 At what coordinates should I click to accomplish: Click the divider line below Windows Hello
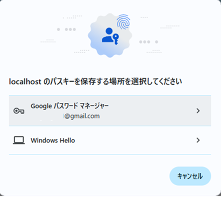pos(110,154)
